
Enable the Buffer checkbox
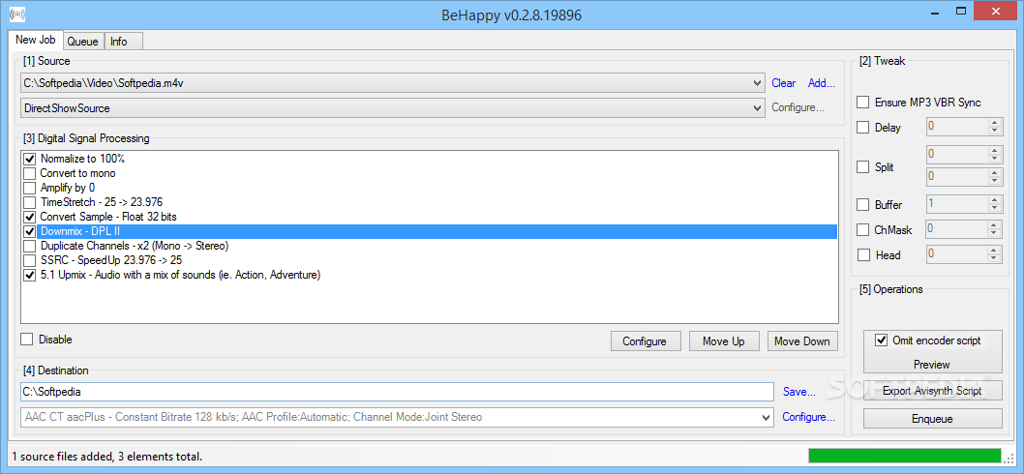[x=862, y=204]
